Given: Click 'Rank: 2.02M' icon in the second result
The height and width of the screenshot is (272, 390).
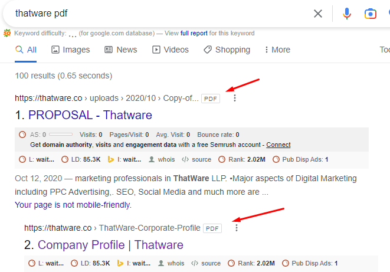Looking at the screenshot, I should (x=231, y=263).
